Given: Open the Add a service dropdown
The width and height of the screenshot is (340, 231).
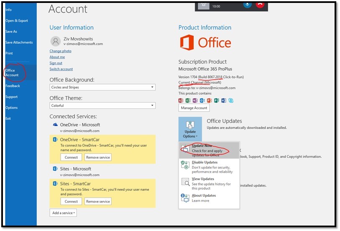Looking at the screenshot, I should pos(63,213).
